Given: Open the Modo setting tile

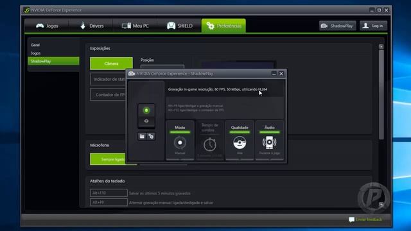Looking at the screenshot, I should tap(180, 140).
